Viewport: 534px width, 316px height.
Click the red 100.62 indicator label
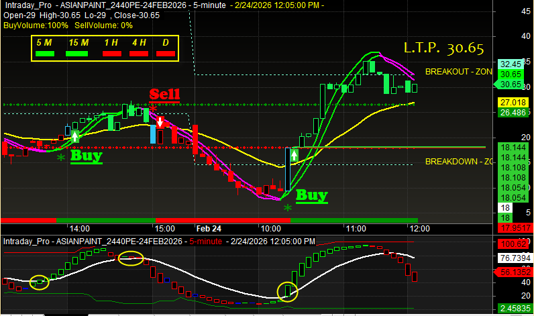point(513,244)
